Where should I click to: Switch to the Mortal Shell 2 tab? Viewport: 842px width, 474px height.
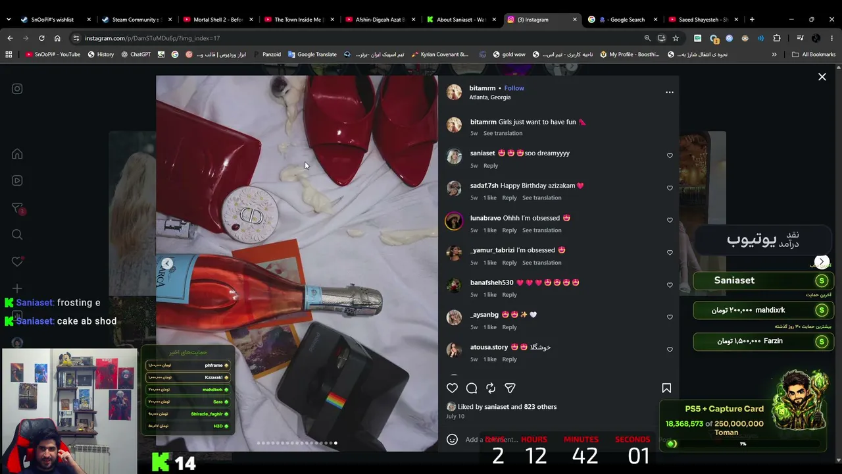(217, 20)
